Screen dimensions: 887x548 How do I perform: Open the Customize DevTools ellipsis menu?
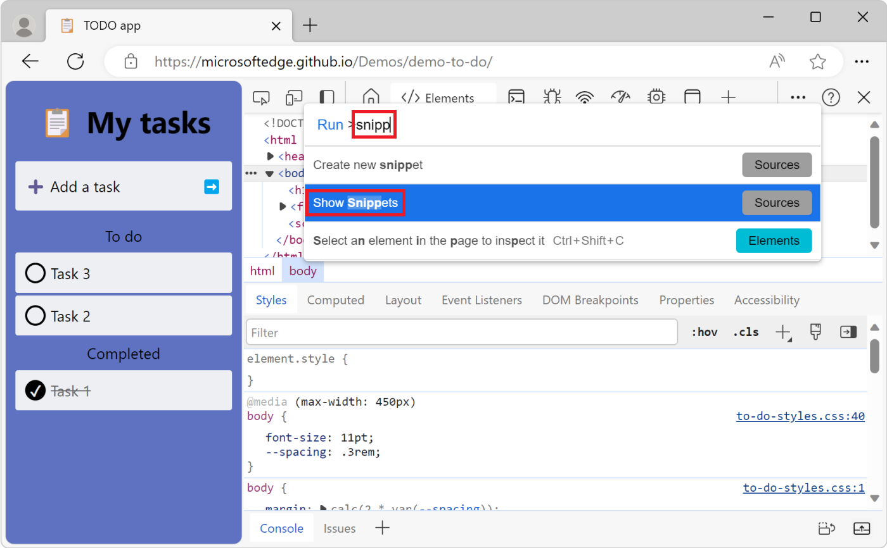[x=797, y=97]
